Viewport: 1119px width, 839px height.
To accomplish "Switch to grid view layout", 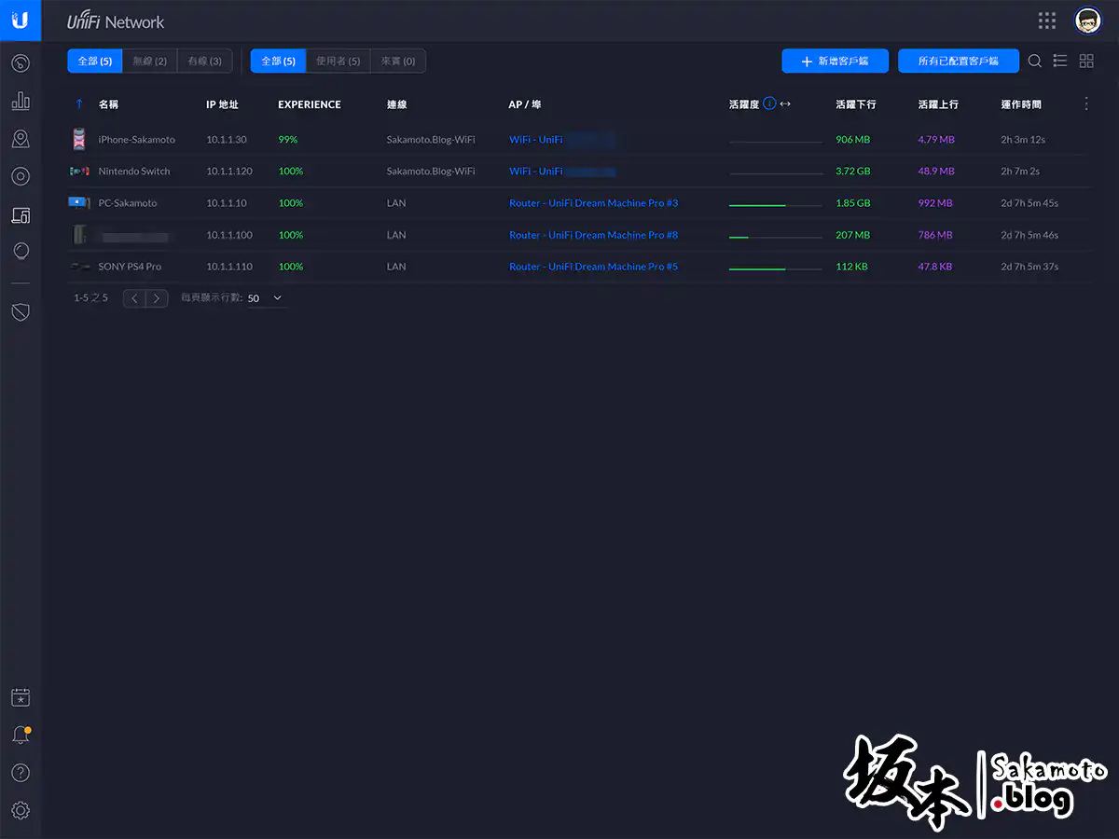I will [1086, 61].
